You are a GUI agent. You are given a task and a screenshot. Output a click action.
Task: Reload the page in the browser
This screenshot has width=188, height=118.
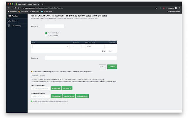pyautogui.click(x=15, y=8)
